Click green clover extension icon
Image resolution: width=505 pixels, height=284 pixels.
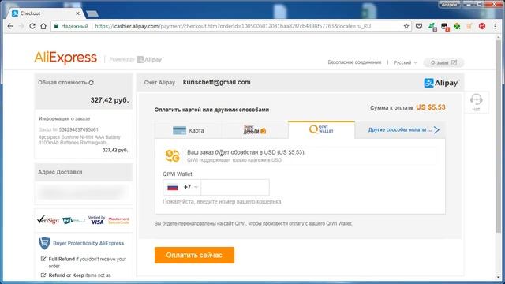coord(457,26)
